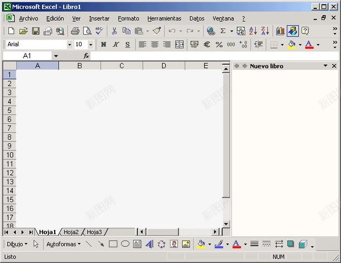This screenshot has height=263, width=341.
Task: Save the workbook with floppy icon
Action: point(36,31)
